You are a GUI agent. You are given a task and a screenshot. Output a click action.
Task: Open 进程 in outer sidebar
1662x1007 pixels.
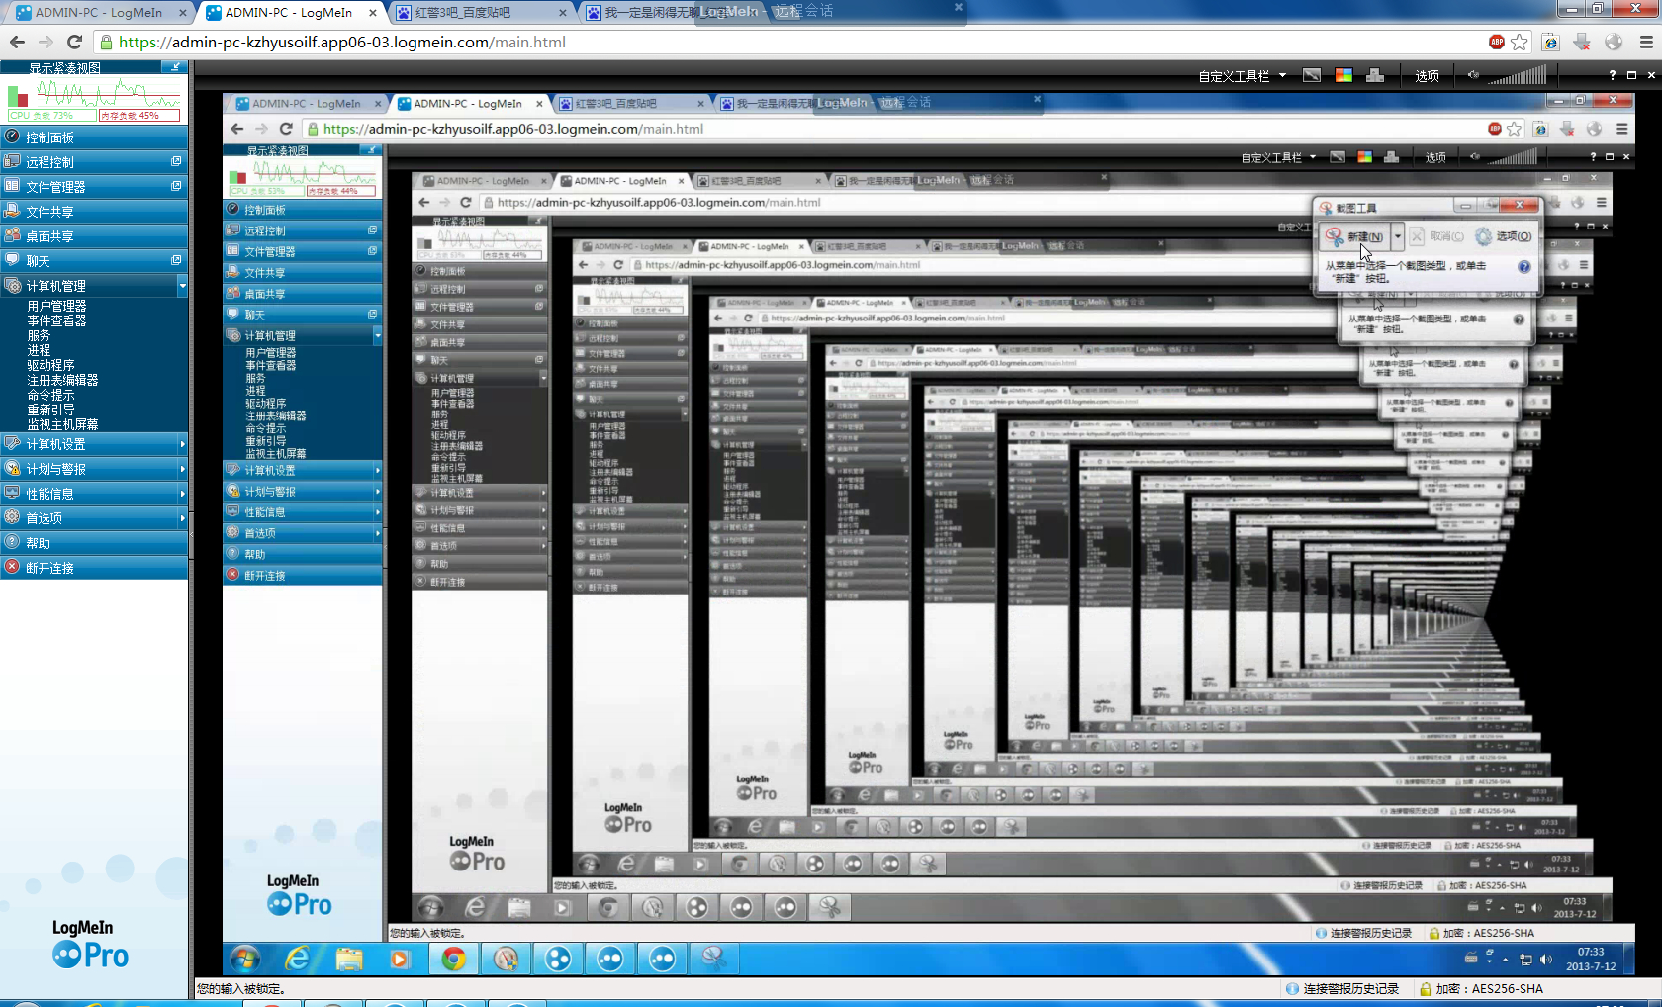[x=39, y=350]
